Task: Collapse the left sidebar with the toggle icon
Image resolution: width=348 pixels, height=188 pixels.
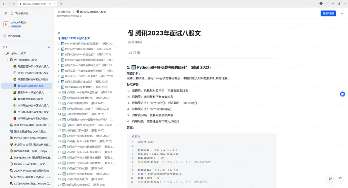Action: tap(6, 14)
